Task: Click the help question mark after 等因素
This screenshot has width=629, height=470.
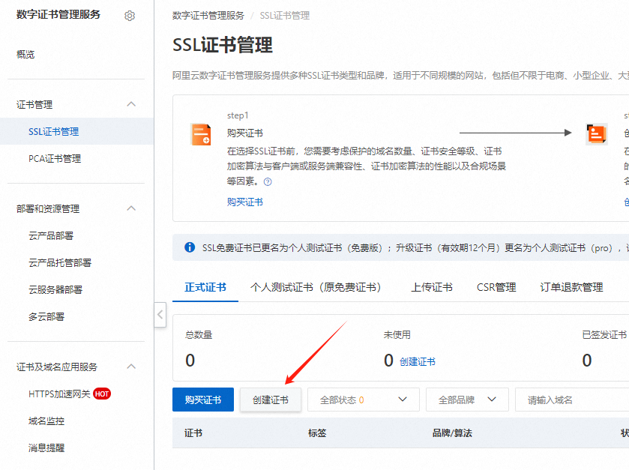Action: click(268, 181)
